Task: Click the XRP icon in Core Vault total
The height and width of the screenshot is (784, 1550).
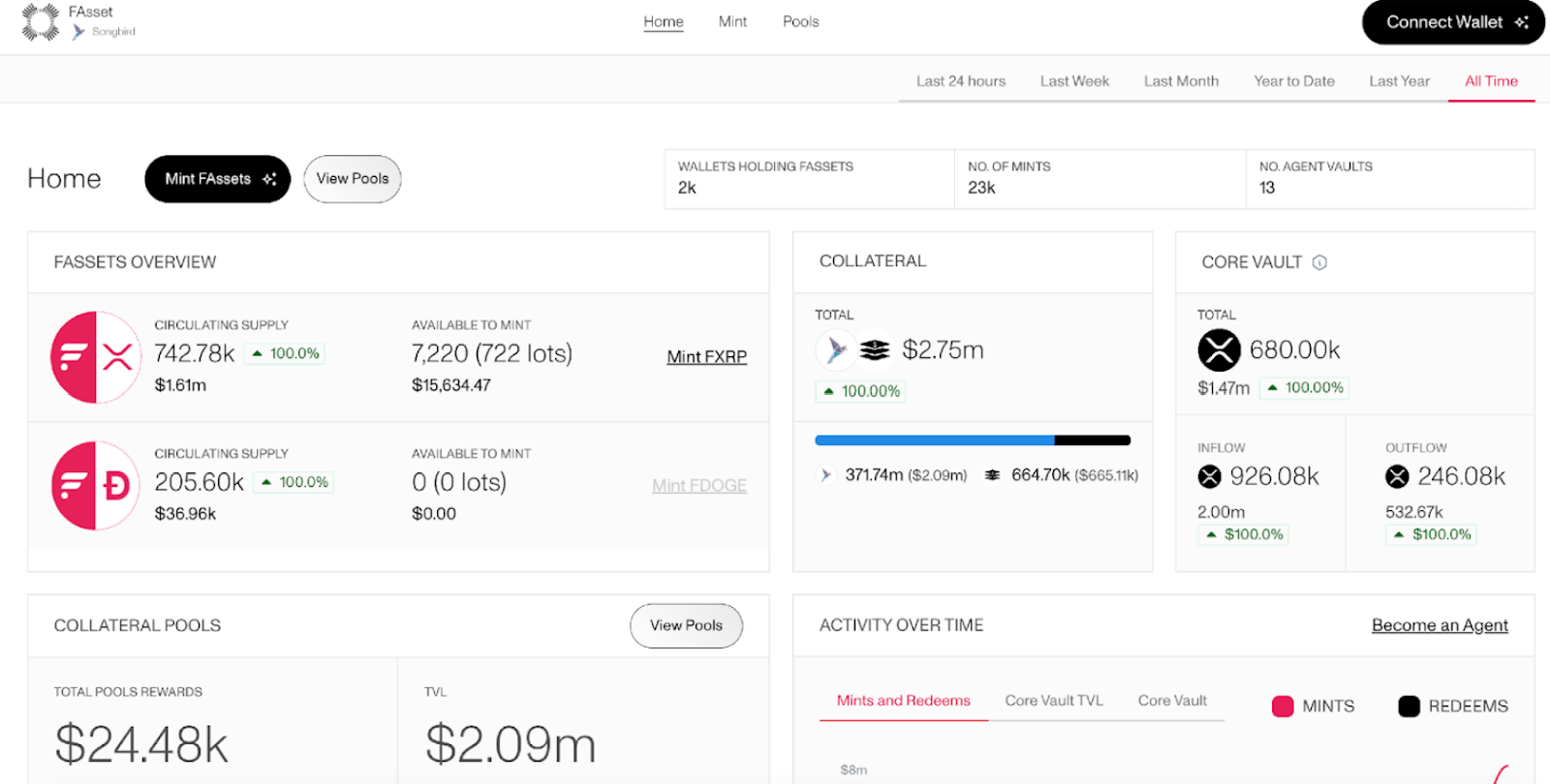Action: tap(1219, 350)
